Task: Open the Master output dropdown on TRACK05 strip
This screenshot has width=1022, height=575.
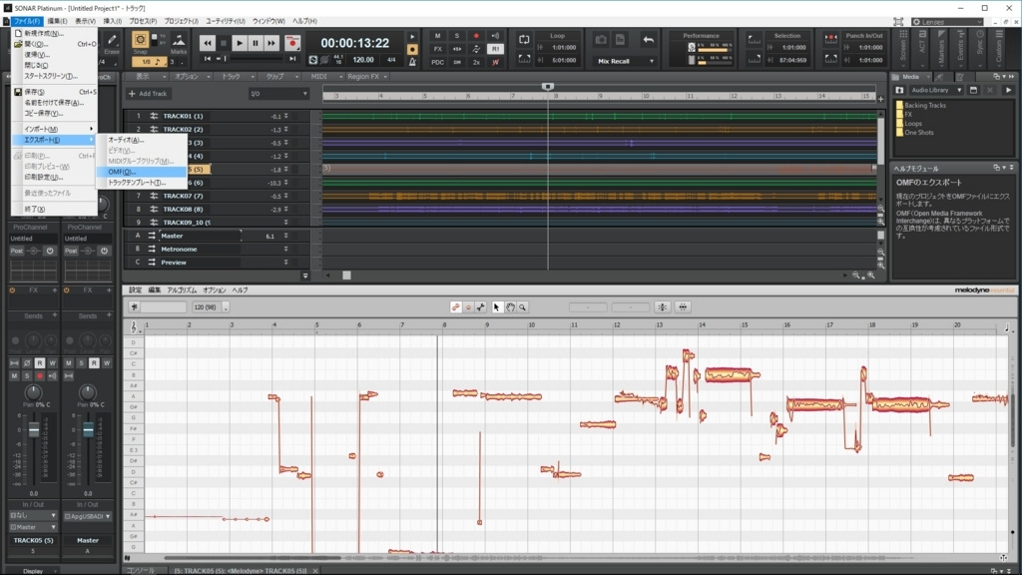Action: click(33, 527)
